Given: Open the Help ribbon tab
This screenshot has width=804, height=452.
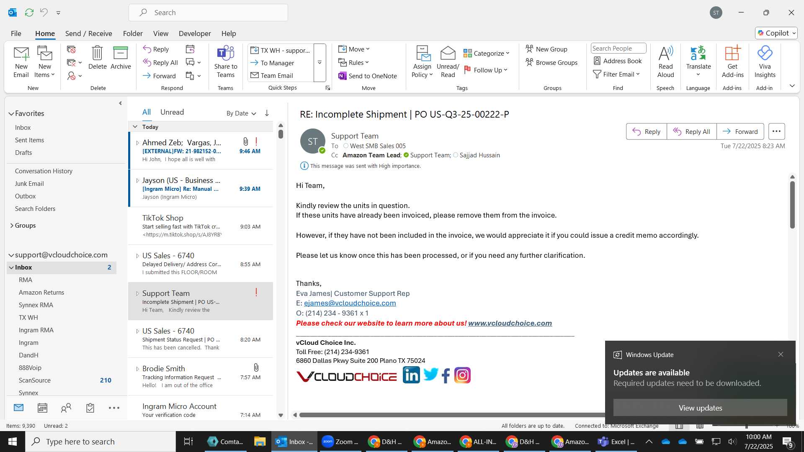Looking at the screenshot, I should click(x=229, y=33).
